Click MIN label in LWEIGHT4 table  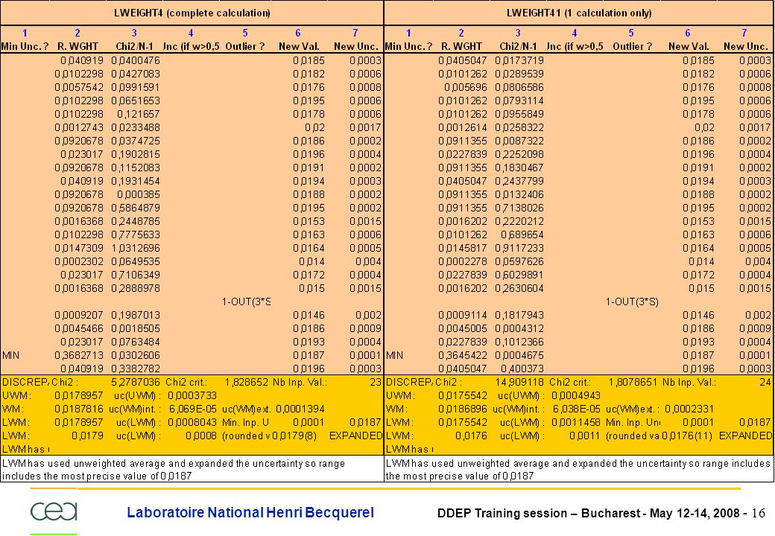[11, 355]
